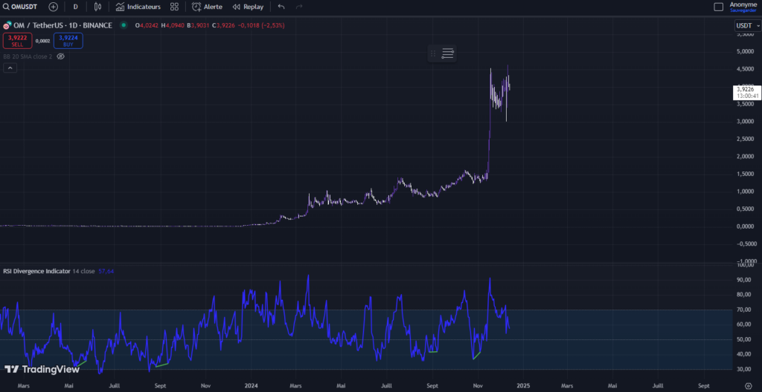The image size is (762, 392).
Task: Open the Indicateurs panel
Action: pyautogui.click(x=138, y=7)
